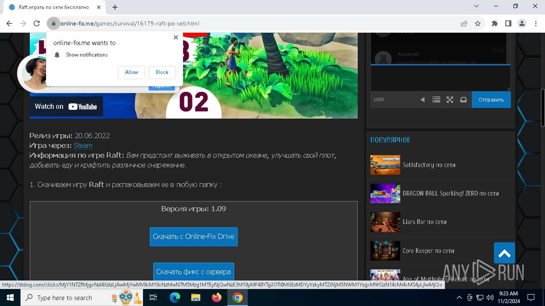Close the notification permission popup

tap(175, 37)
